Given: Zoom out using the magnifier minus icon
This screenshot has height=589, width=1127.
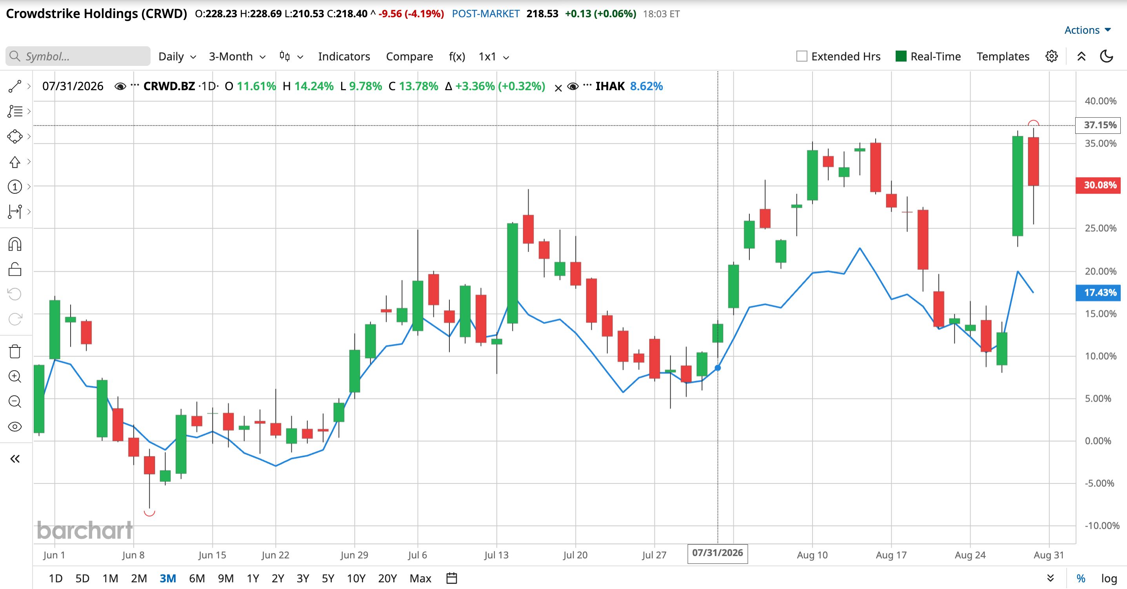Looking at the screenshot, I should [x=15, y=401].
